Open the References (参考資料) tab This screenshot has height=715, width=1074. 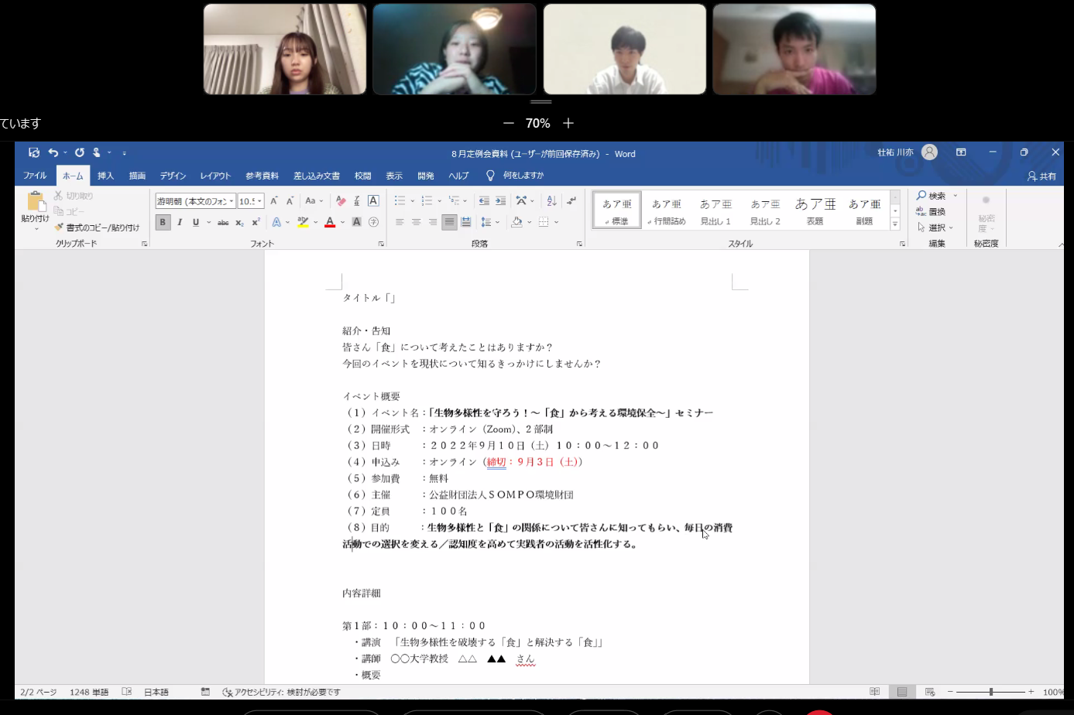point(262,176)
